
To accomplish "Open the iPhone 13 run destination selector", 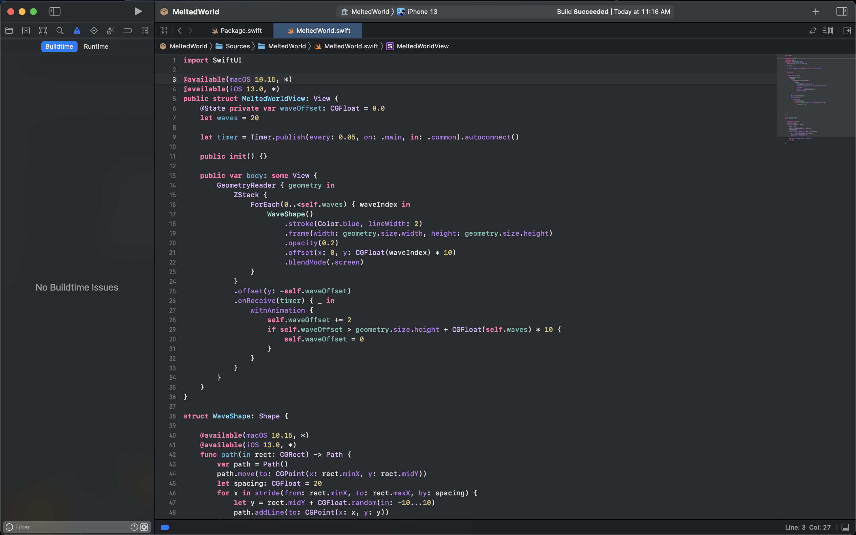I will [x=422, y=11].
